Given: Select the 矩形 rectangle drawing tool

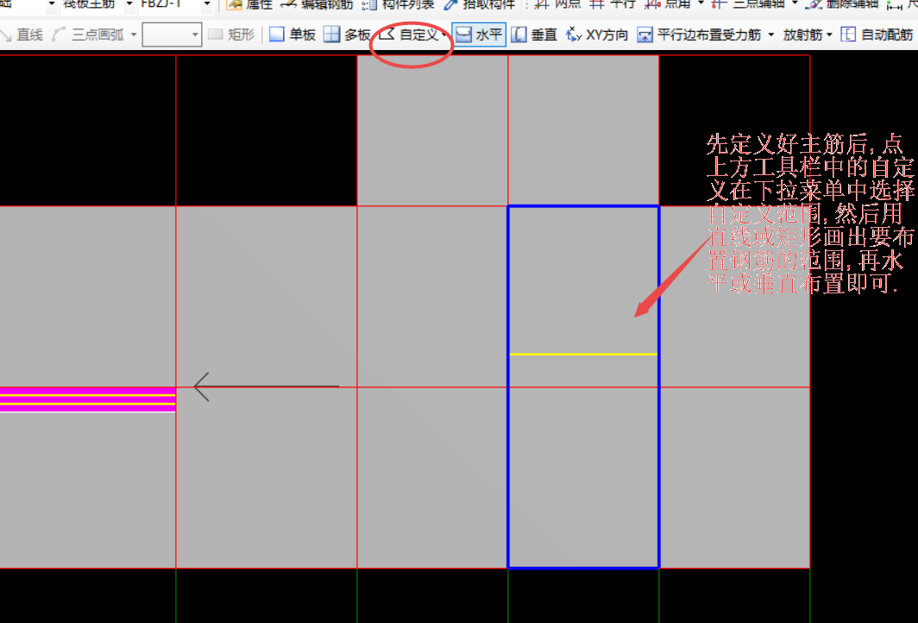Looking at the screenshot, I should [231, 35].
